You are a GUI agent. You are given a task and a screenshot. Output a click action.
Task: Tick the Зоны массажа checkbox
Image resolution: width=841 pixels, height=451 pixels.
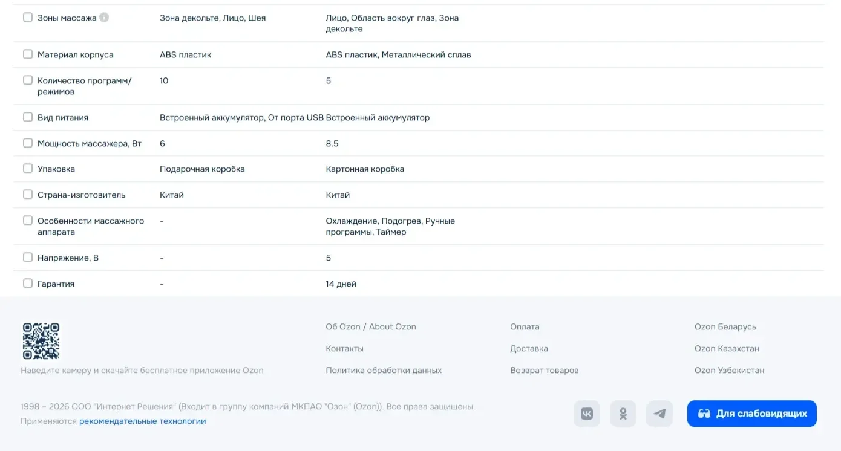[28, 17]
